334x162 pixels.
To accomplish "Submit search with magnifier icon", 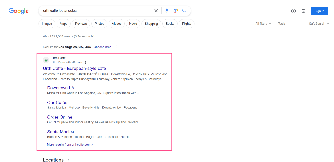I will [x=184, y=11].
